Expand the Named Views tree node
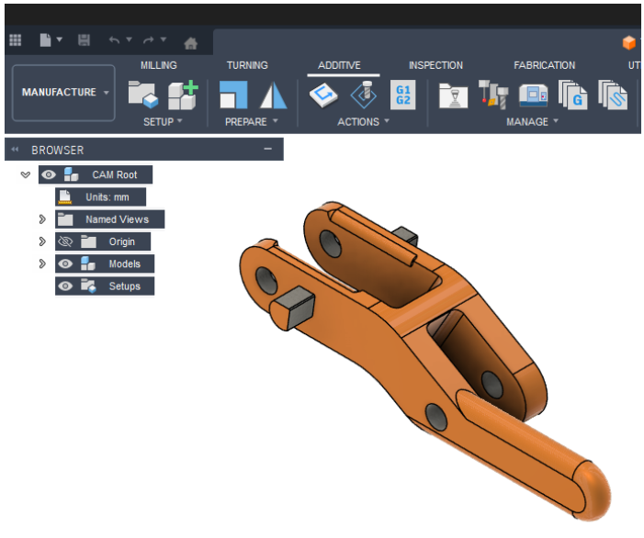The width and height of the screenshot is (644, 538). coord(42,219)
